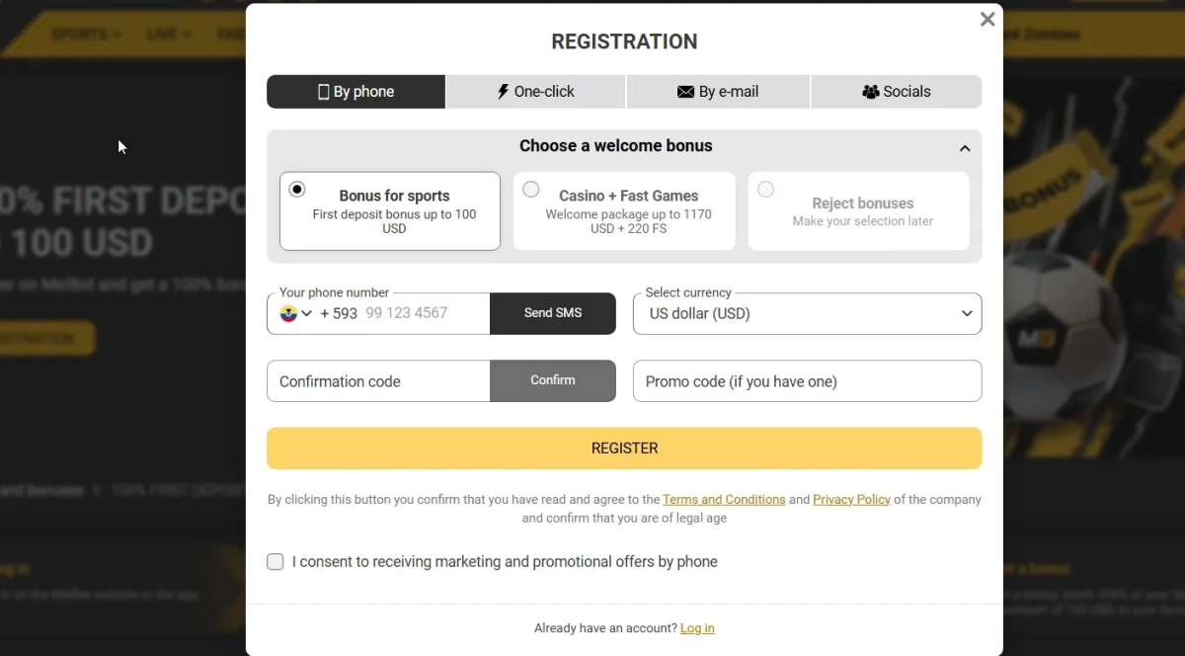
Task: Select the Bonus for sports radio button
Action: pos(297,189)
